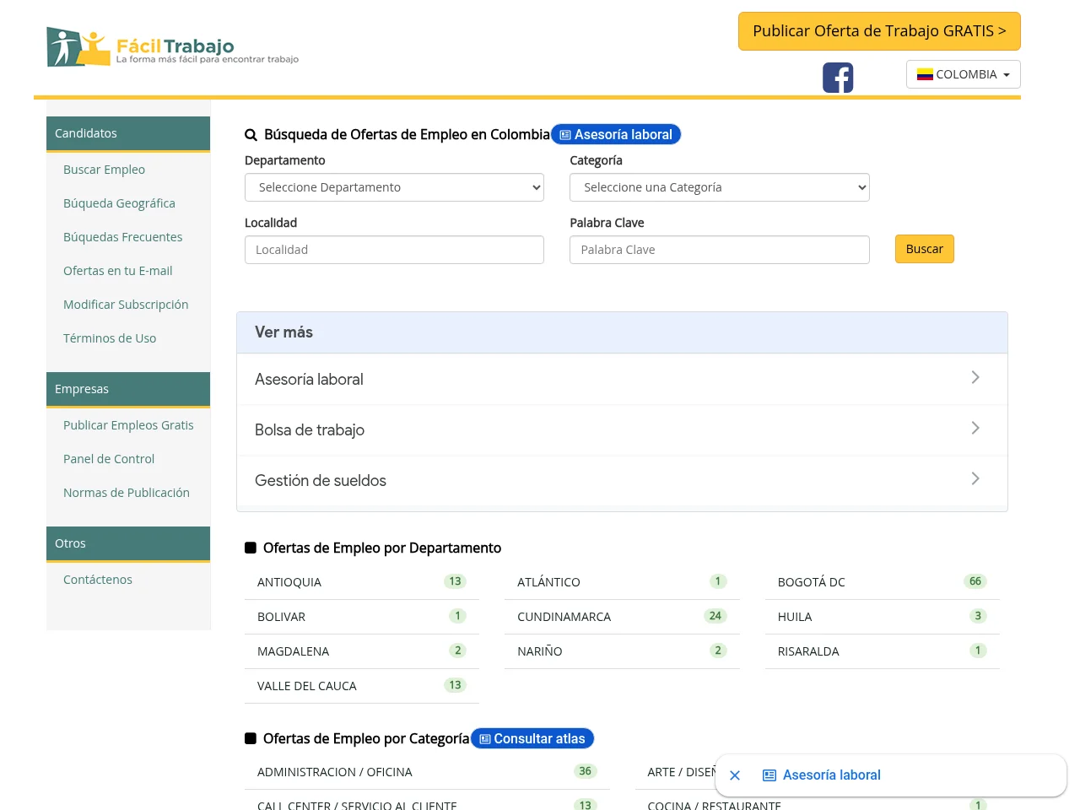This screenshot has width=1080, height=810.
Task: Open Términos de Uso in sidebar
Action: pyautogui.click(x=110, y=338)
